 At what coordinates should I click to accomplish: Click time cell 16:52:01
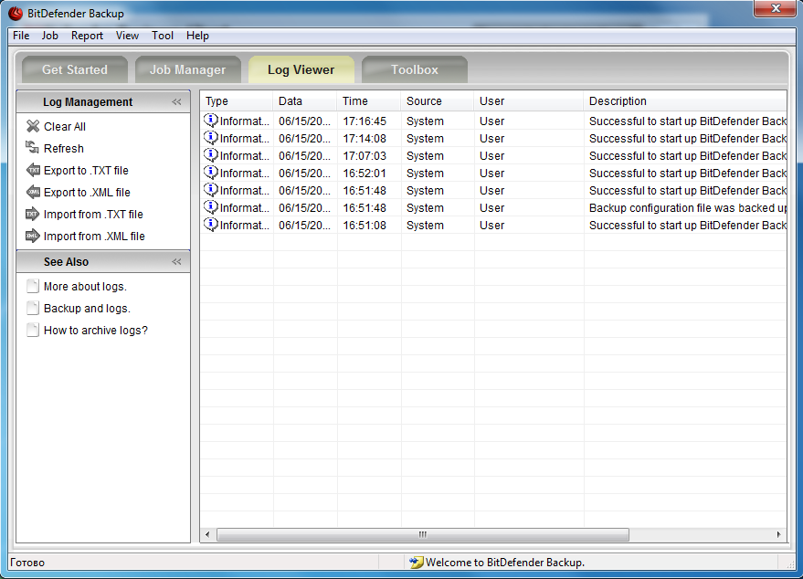365,174
